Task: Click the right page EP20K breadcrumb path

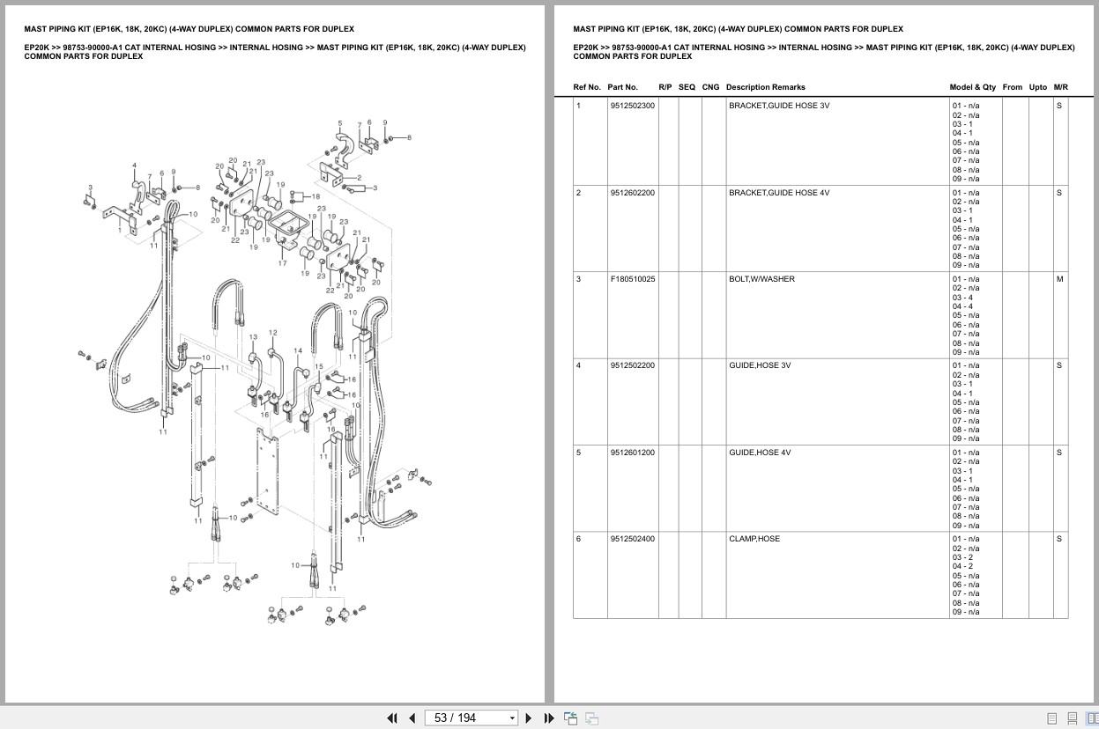Action: (x=824, y=52)
